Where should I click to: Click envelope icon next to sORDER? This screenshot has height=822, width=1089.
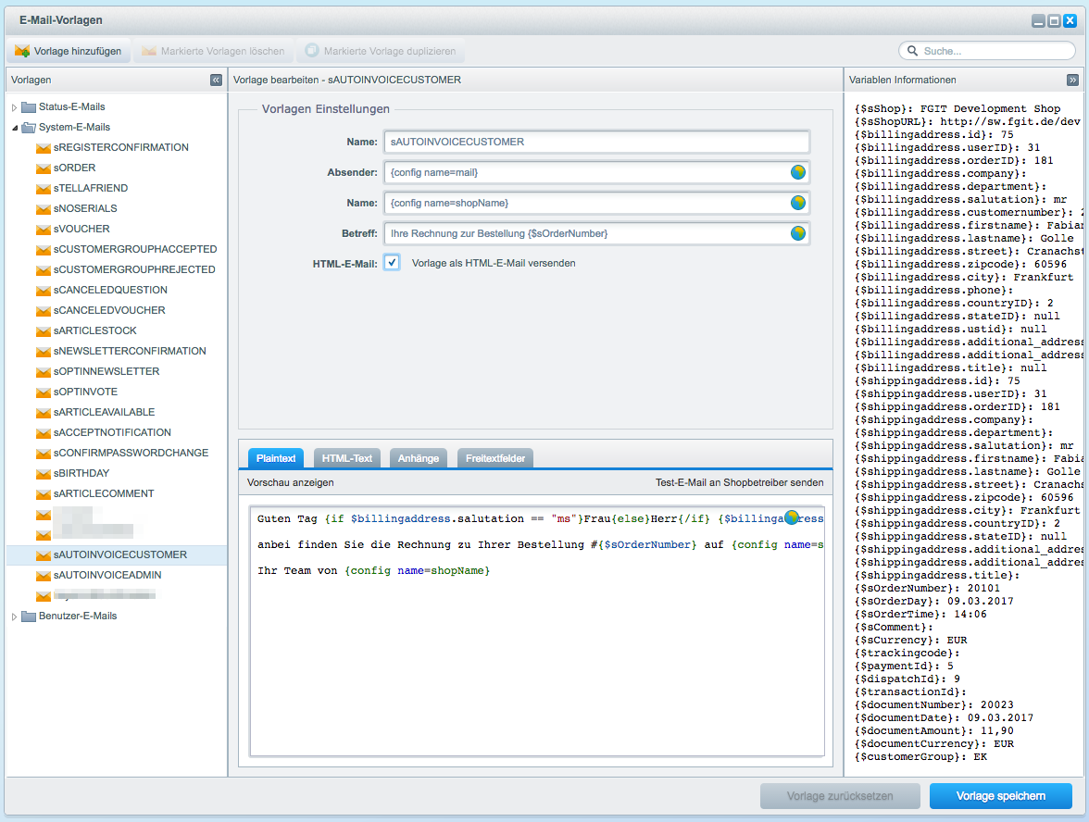43,168
